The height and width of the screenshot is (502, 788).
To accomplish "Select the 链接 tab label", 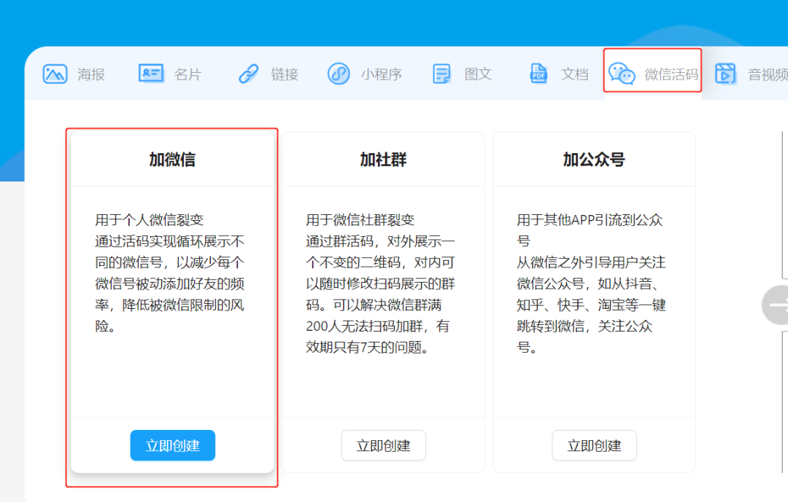I will click(285, 74).
